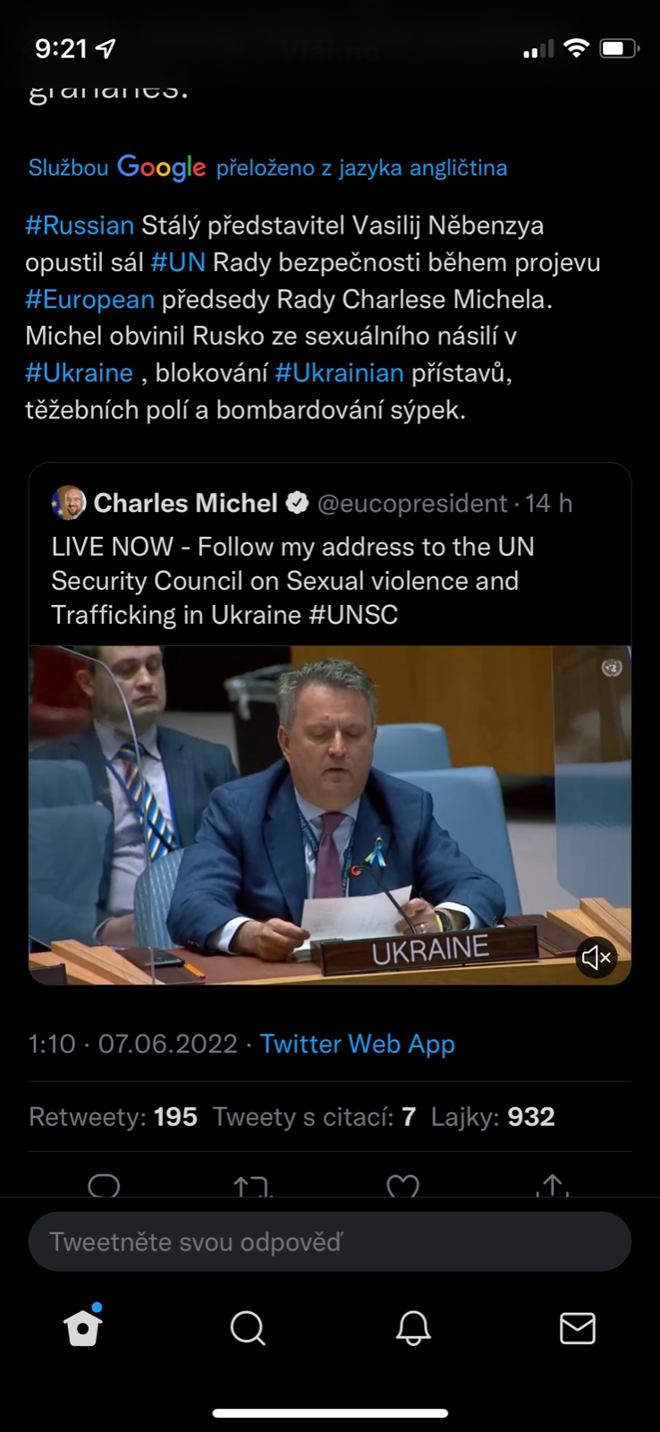Open the Home tab icon
Screen dimensions: 660x1432
pyautogui.click(x=83, y=1328)
